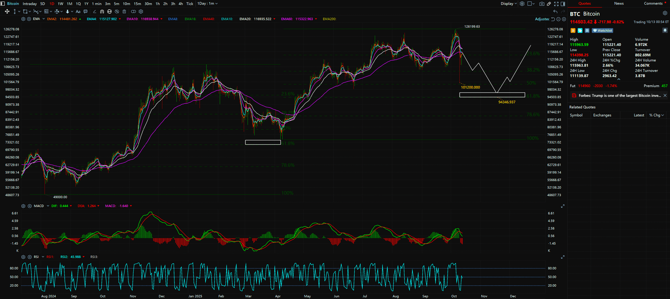
Task: Sort related quotes by % Chg column
Action: tap(656, 115)
